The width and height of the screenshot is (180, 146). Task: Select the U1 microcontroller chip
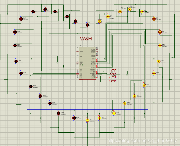click(x=88, y=63)
